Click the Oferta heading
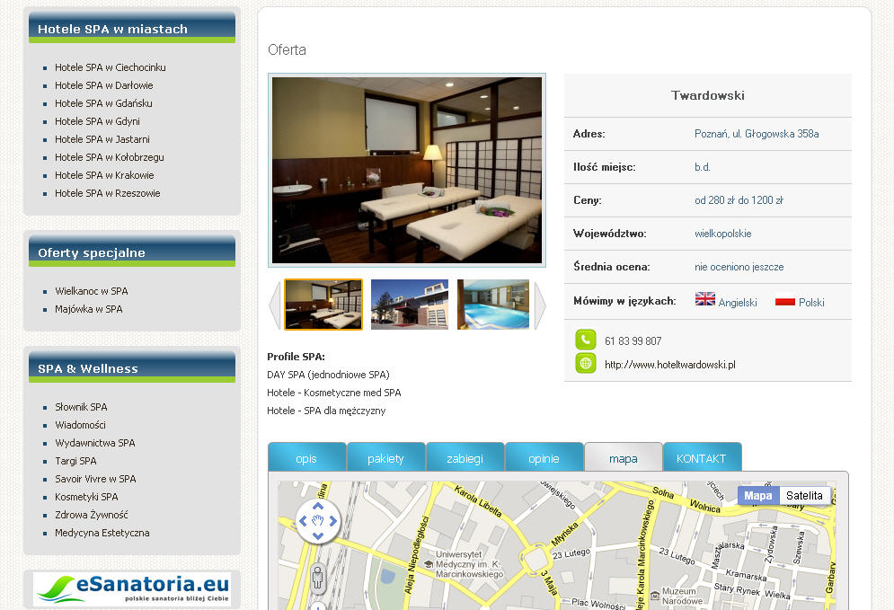 point(287,49)
